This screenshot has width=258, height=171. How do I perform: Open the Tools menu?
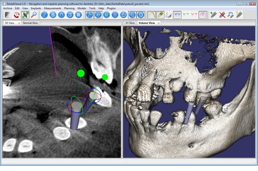click(x=92, y=8)
